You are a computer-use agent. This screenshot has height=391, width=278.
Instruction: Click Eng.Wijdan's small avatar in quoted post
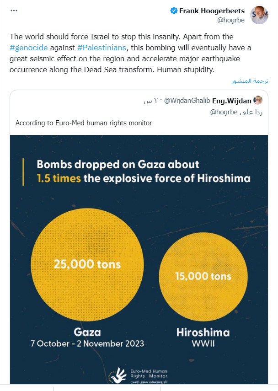(x=258, y=100)
